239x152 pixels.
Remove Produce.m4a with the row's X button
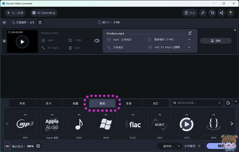(235, 30)
